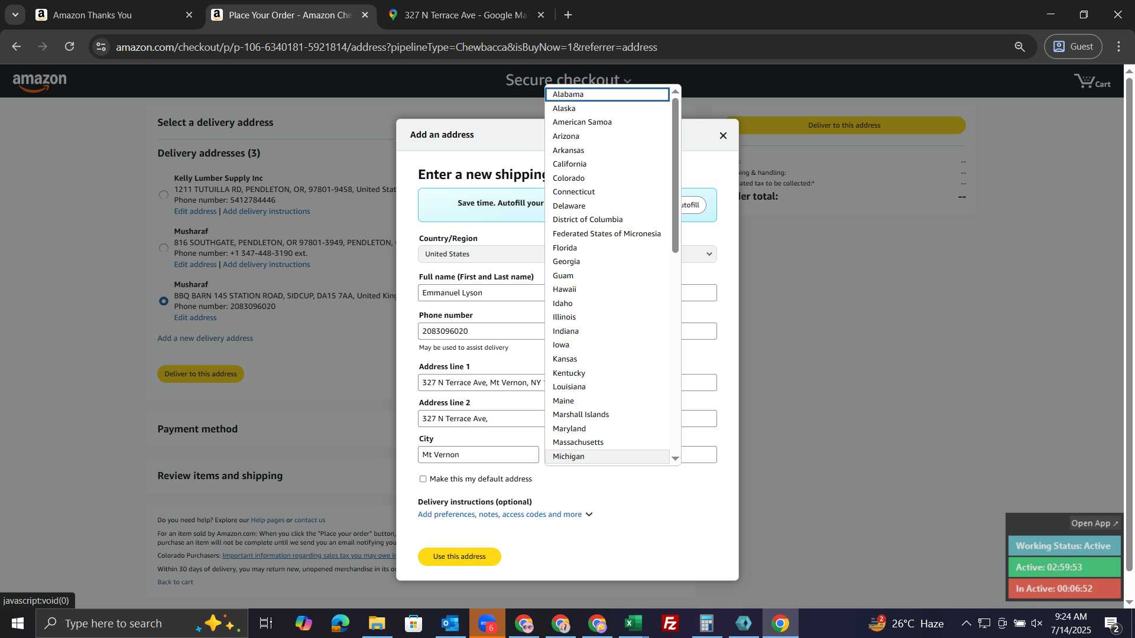The width and height of the screenshot is (1135, 638).
Task: Click Add a new delivery address link
Action: point(205,338)
